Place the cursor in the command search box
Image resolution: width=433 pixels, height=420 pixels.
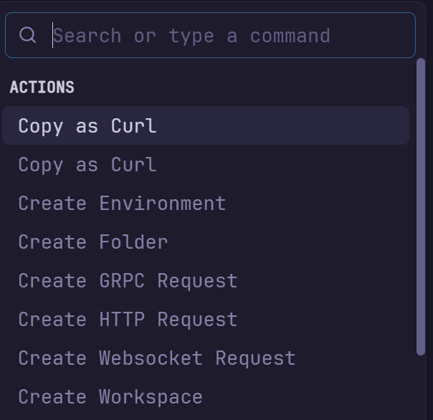click(229, 36)
